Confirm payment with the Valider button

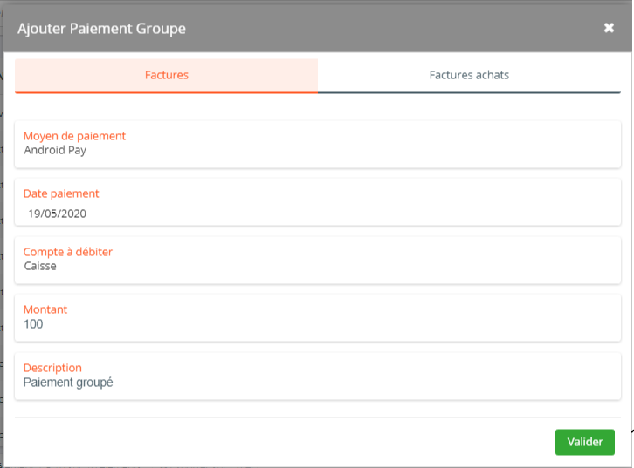pyautogui.click(x=585, y=442)
